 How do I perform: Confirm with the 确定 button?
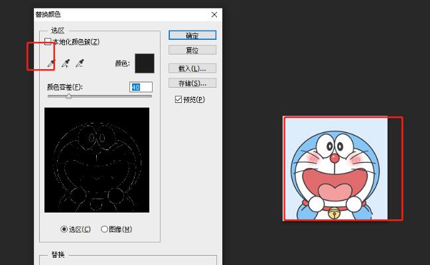tap(192, 35)
